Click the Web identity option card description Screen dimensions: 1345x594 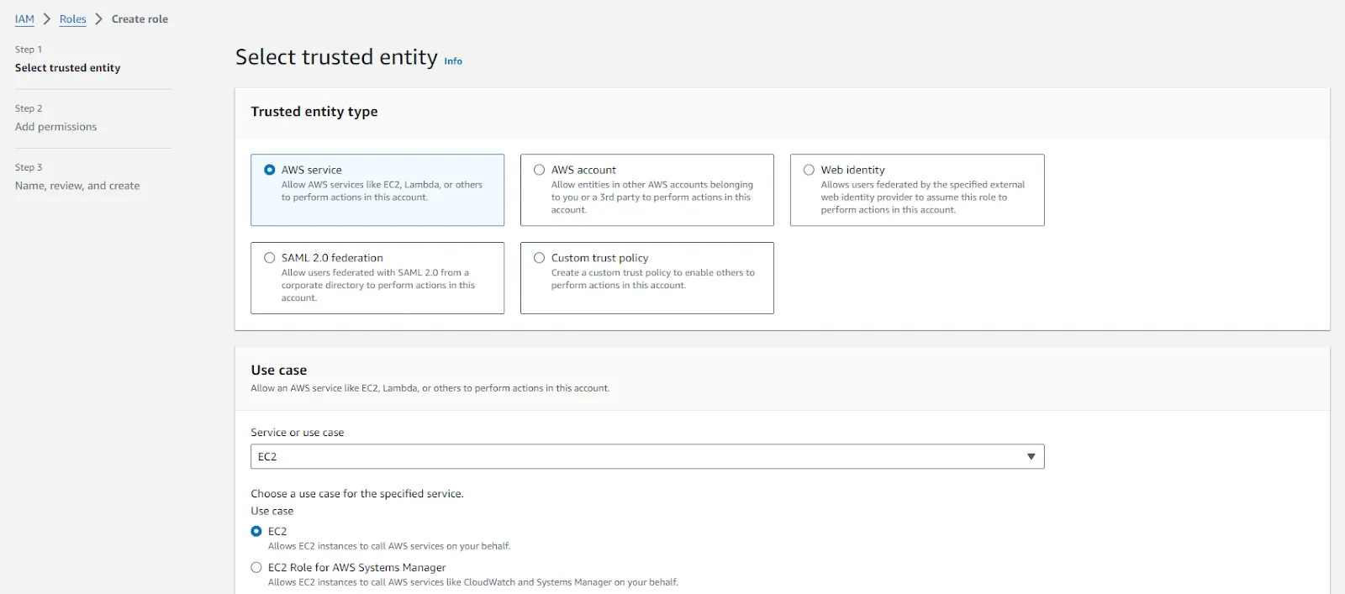pos(922,197)
